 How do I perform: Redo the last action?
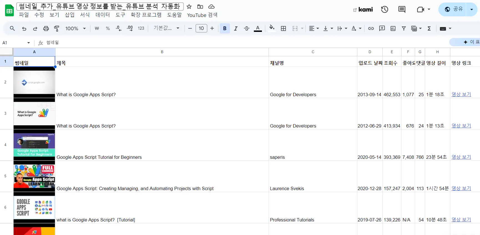[x=35, y=28]
